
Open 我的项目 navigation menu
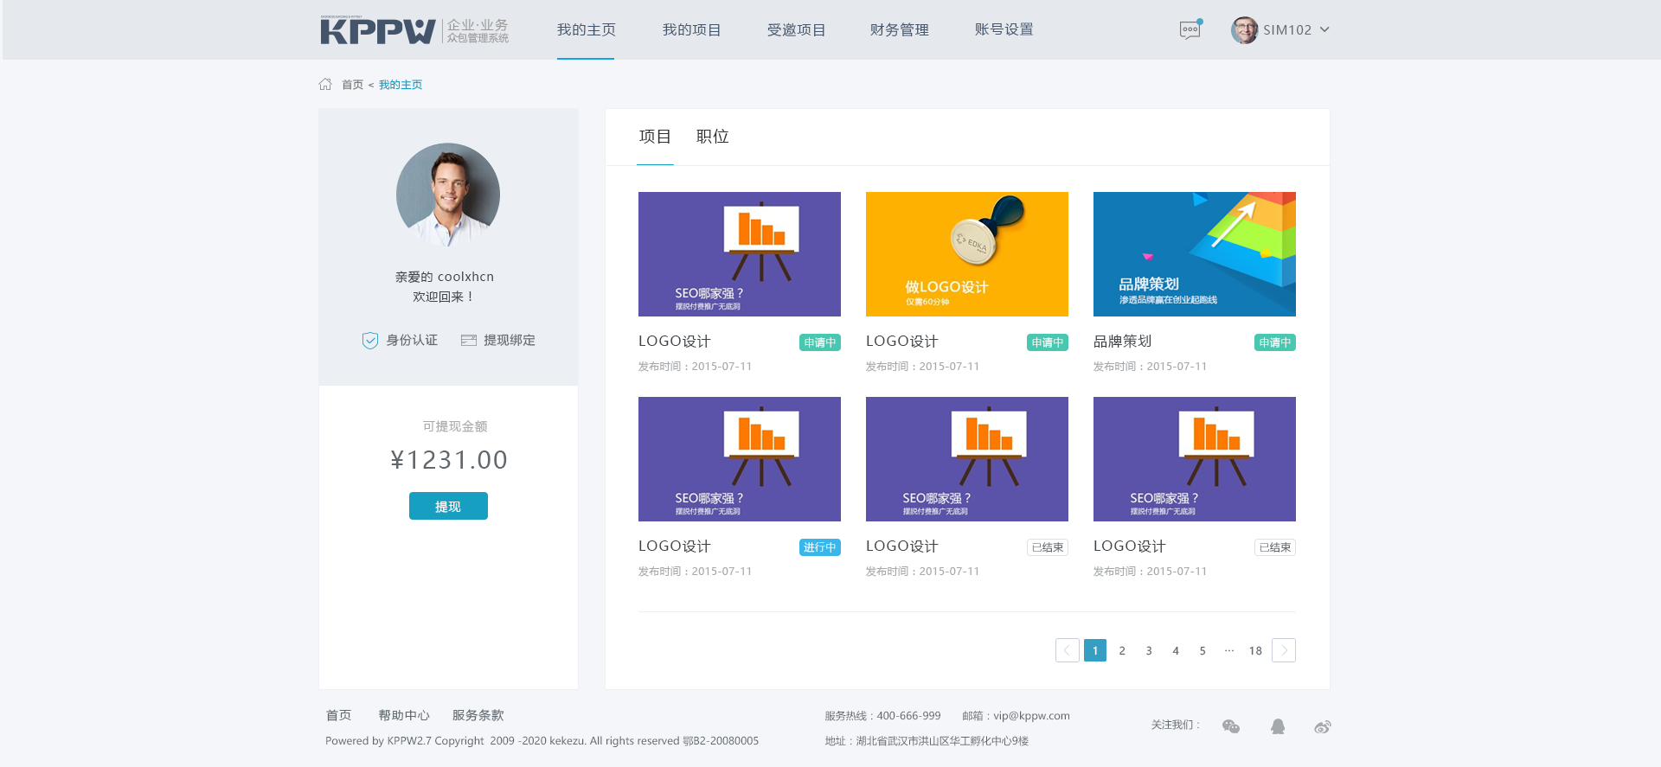click(x=691, y=29)
